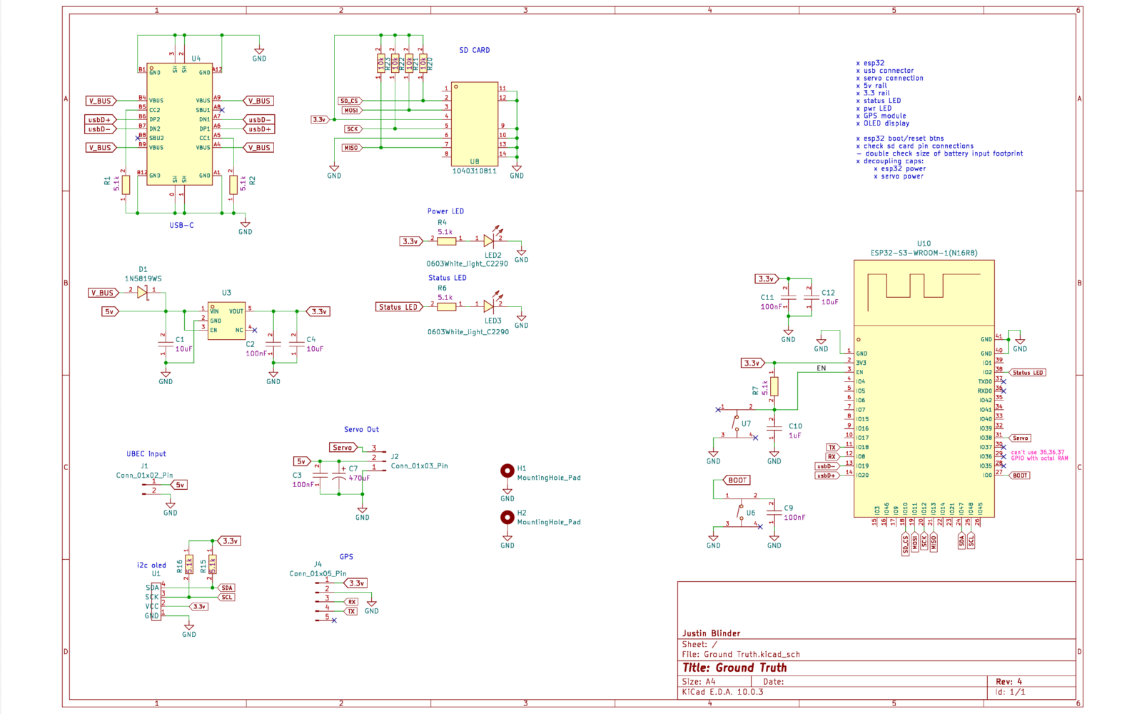
Task: Click the 'Rev: 4' title block field
Action: (1009, 682)
